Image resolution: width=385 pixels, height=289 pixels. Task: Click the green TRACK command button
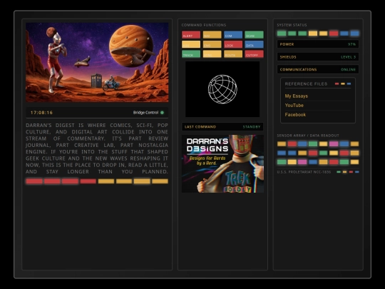point(191,54)
